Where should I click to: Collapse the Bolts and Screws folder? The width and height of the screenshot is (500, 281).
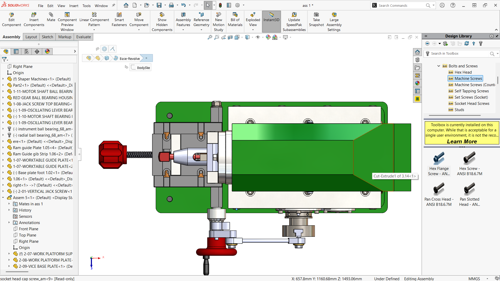click(439, 66)
